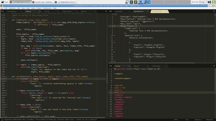Open the Selection menu
Viewport: 216px width, 121px height.
click(x=12, y=8)
